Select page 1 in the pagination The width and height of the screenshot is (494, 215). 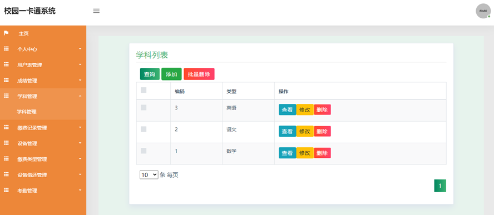440,186
